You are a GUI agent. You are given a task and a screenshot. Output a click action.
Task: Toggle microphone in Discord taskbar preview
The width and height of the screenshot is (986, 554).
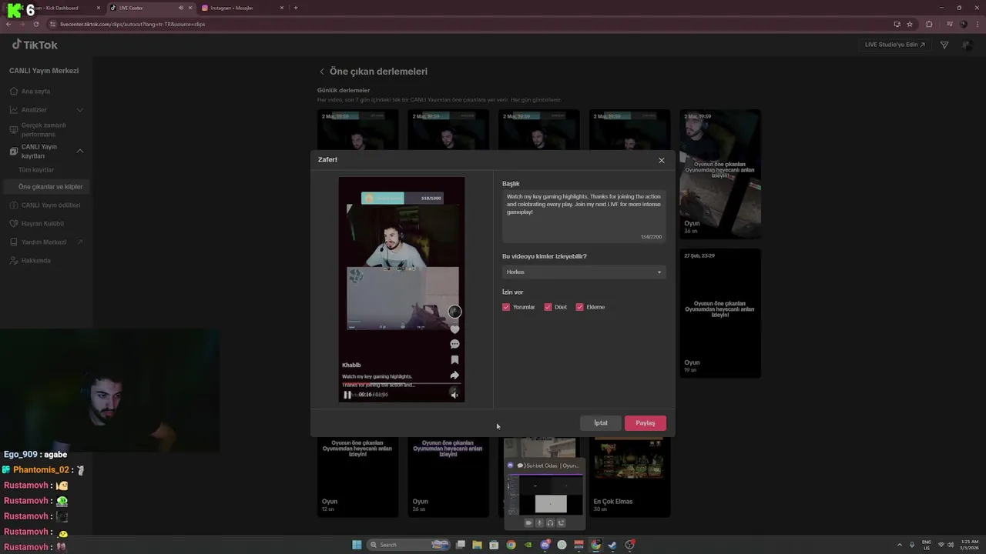[539, 522]
